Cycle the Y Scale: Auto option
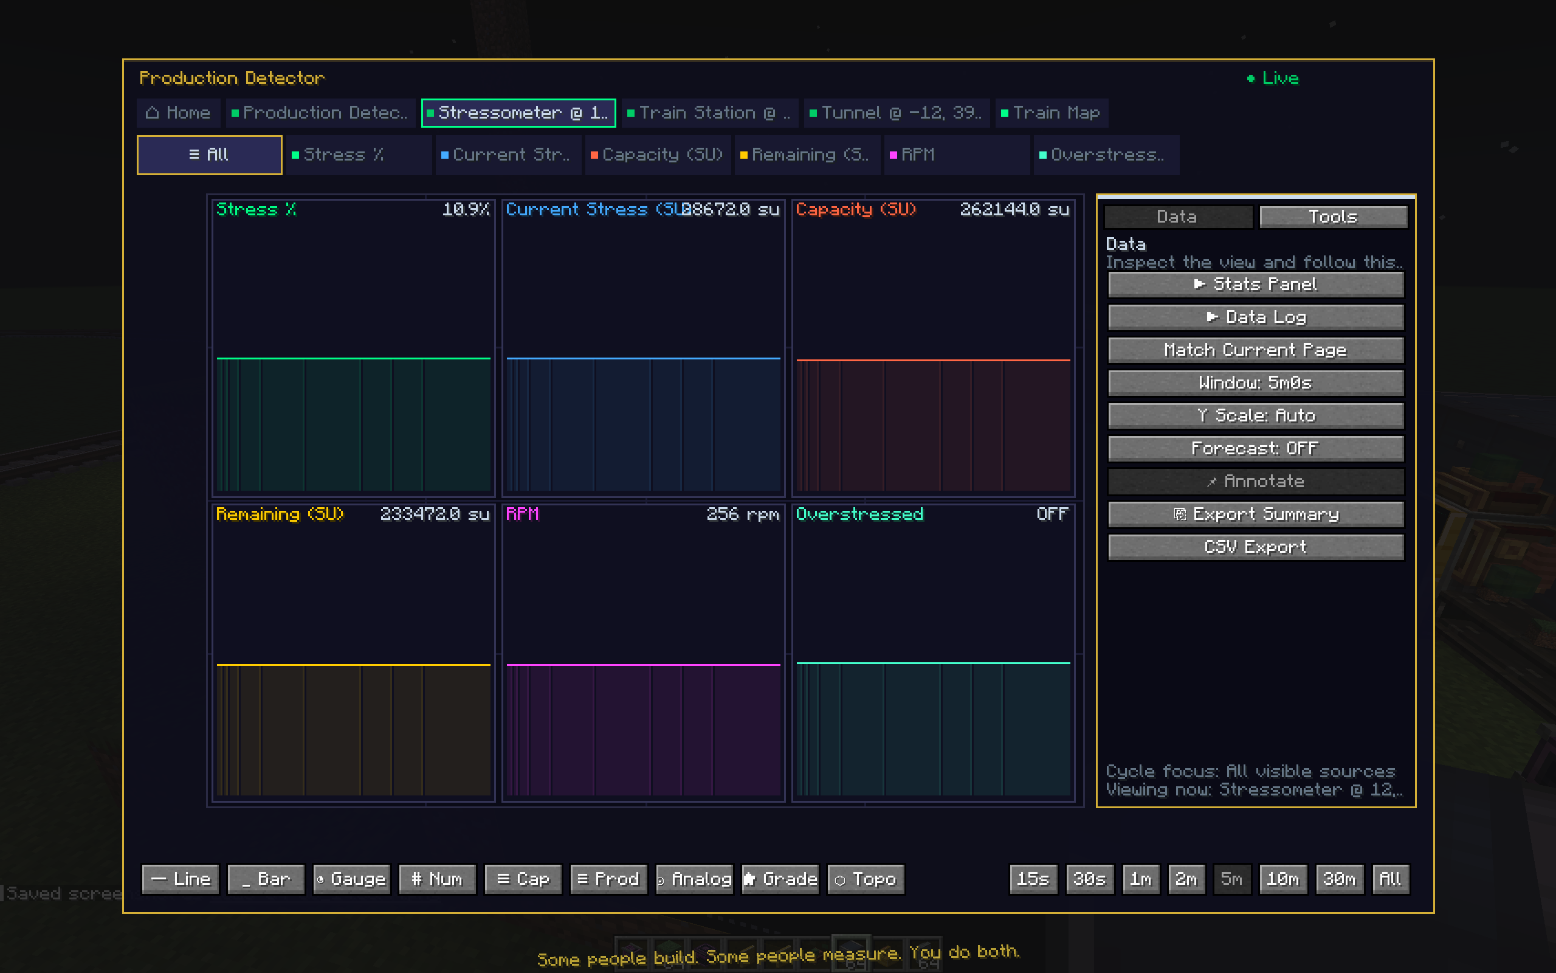 coord(1255,416)
